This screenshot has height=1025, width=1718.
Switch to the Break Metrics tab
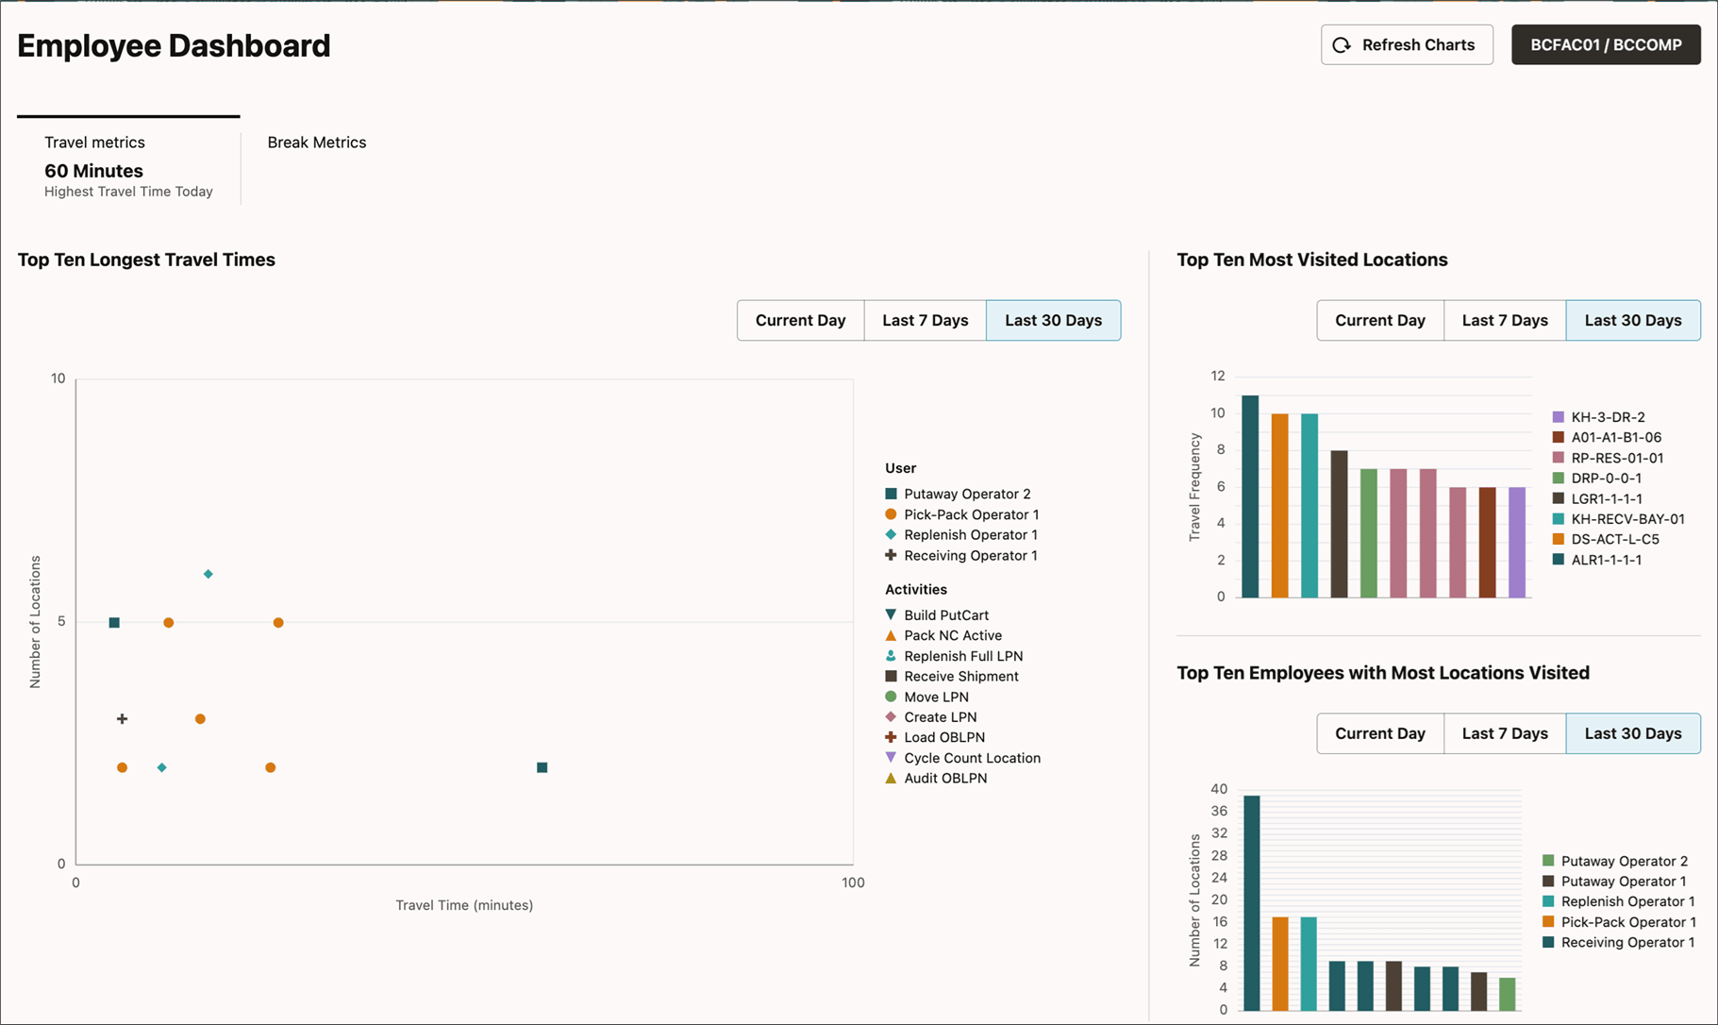(316, 143)
